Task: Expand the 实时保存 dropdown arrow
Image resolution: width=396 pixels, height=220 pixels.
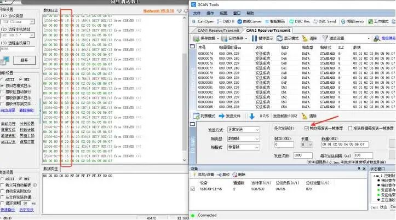Action: pos(246,39)
